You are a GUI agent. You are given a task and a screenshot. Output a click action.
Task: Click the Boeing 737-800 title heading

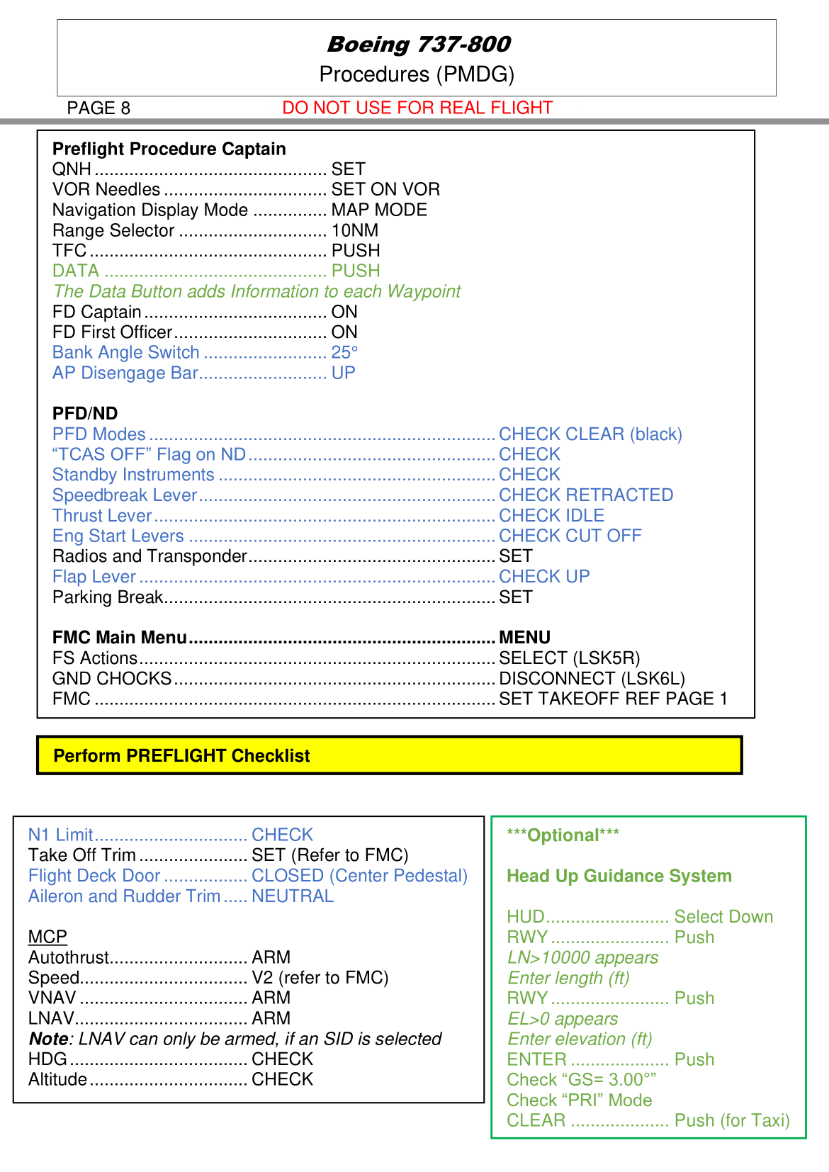(x=418, y=45)
